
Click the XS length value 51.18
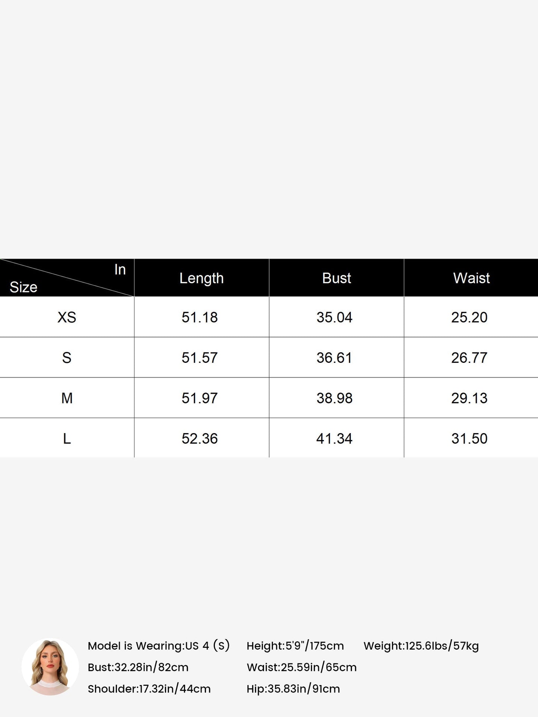pos(200,317)
